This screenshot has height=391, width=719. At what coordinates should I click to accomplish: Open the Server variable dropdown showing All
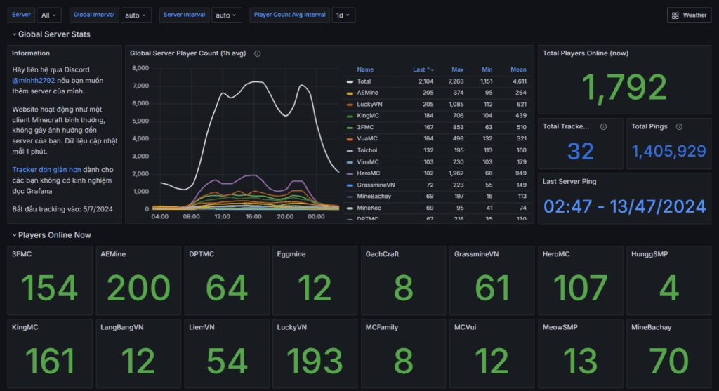point(50,15)
